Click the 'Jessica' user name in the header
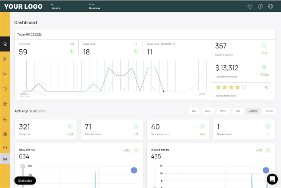The height and width of the screenshot is (188, 281). tap(56, 8)
